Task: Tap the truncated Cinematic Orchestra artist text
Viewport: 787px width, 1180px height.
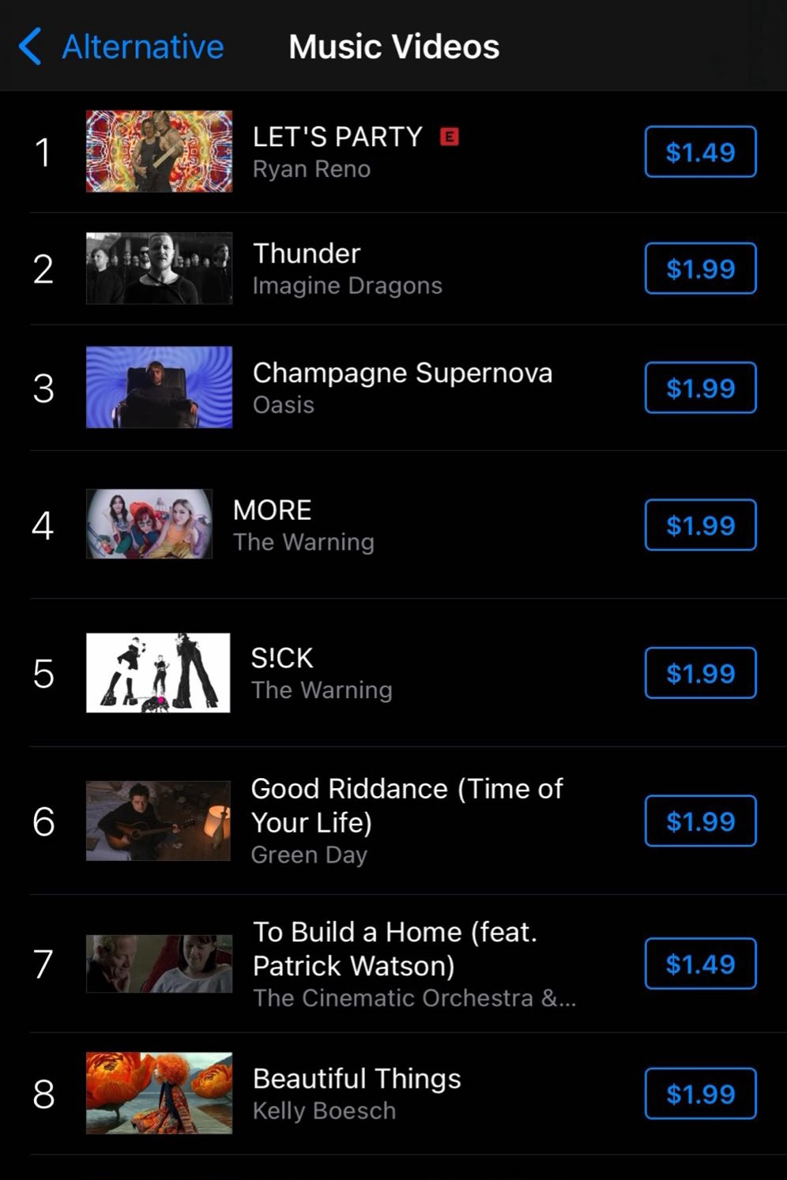Action: [x=414, y=998]
